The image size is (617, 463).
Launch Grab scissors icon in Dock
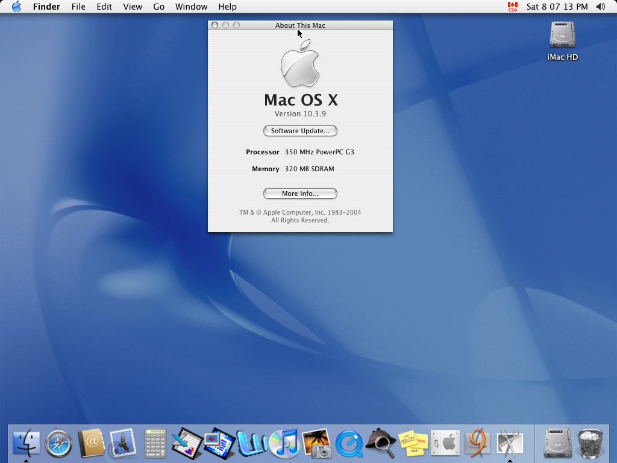tap(510, 444)
